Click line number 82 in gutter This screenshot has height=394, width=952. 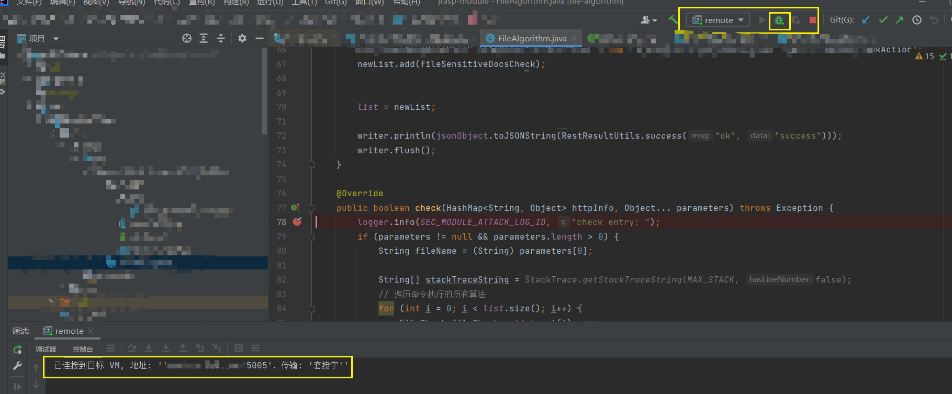282,280
